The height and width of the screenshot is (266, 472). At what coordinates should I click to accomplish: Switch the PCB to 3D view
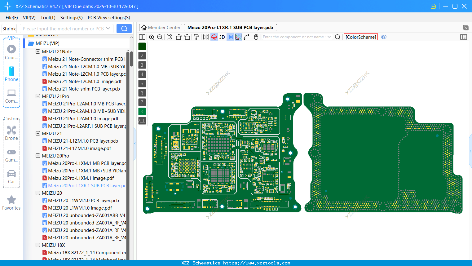pyautogui.click(x=222, y=37)
